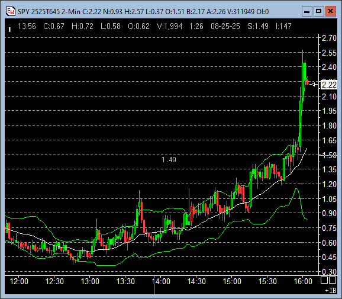Click the V:1,994 volume readout
The height and width of the screenshot is (299, 342).
click(x=169, y=27)
